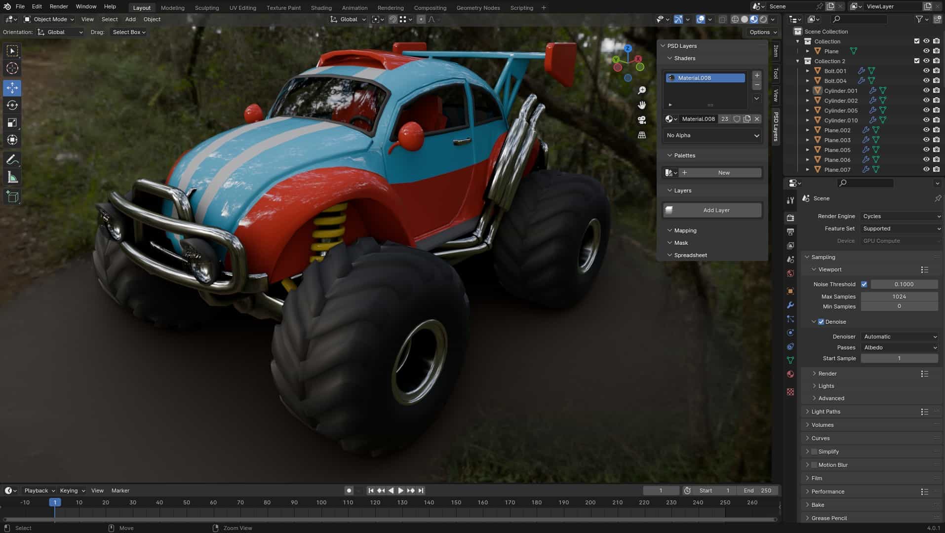Select the Transform tool
The height and width of the screenshot is (533, 945).
12,140
